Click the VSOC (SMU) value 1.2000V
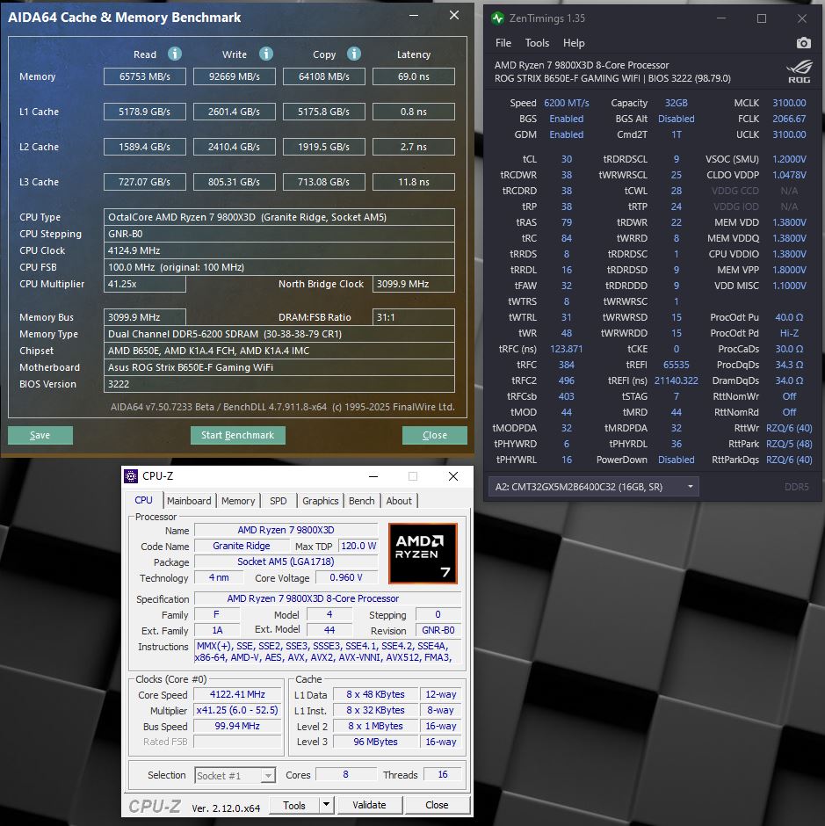The width and height of the screenshot is (825, 826). [x=789, y=159]
